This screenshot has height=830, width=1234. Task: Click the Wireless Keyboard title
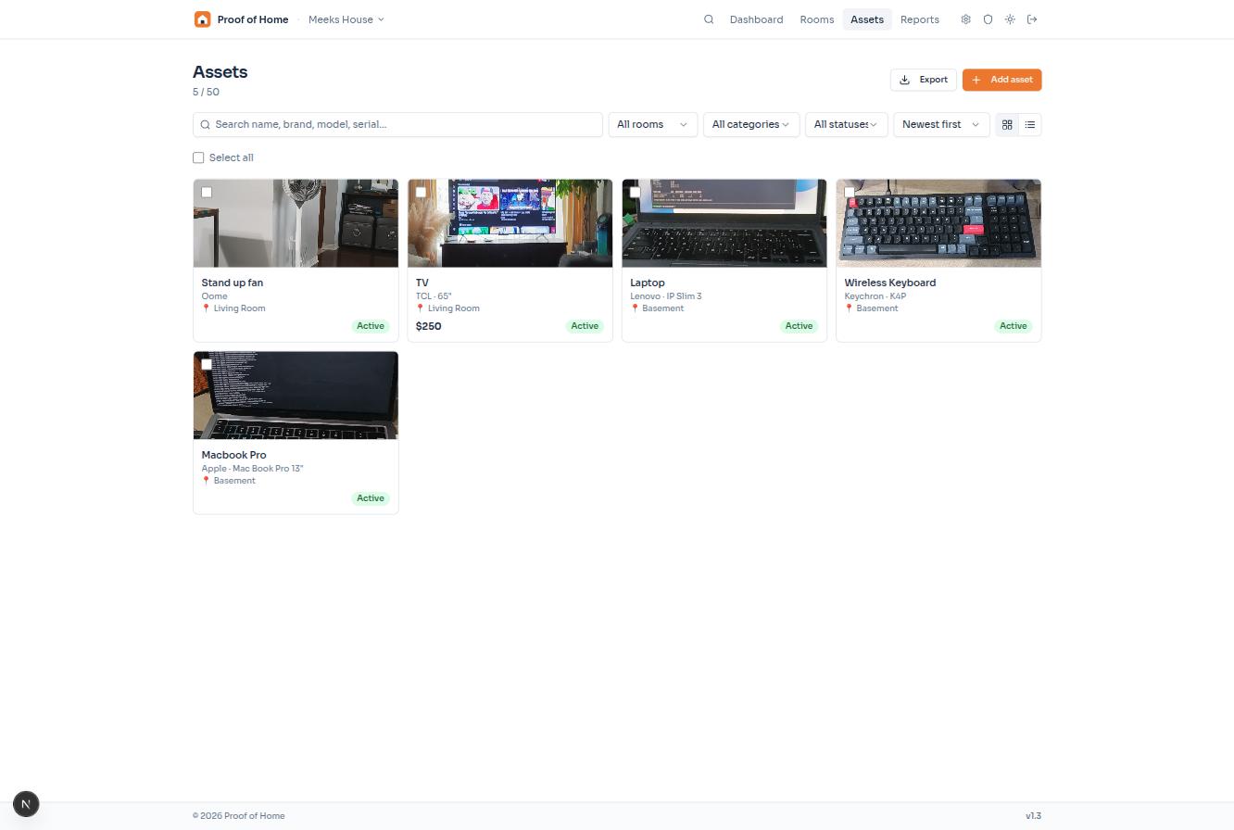point(890,283)
